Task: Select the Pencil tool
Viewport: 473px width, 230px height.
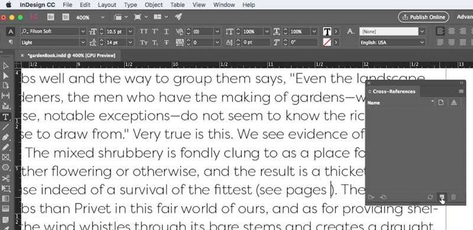Action: click(x=6, y=147)
